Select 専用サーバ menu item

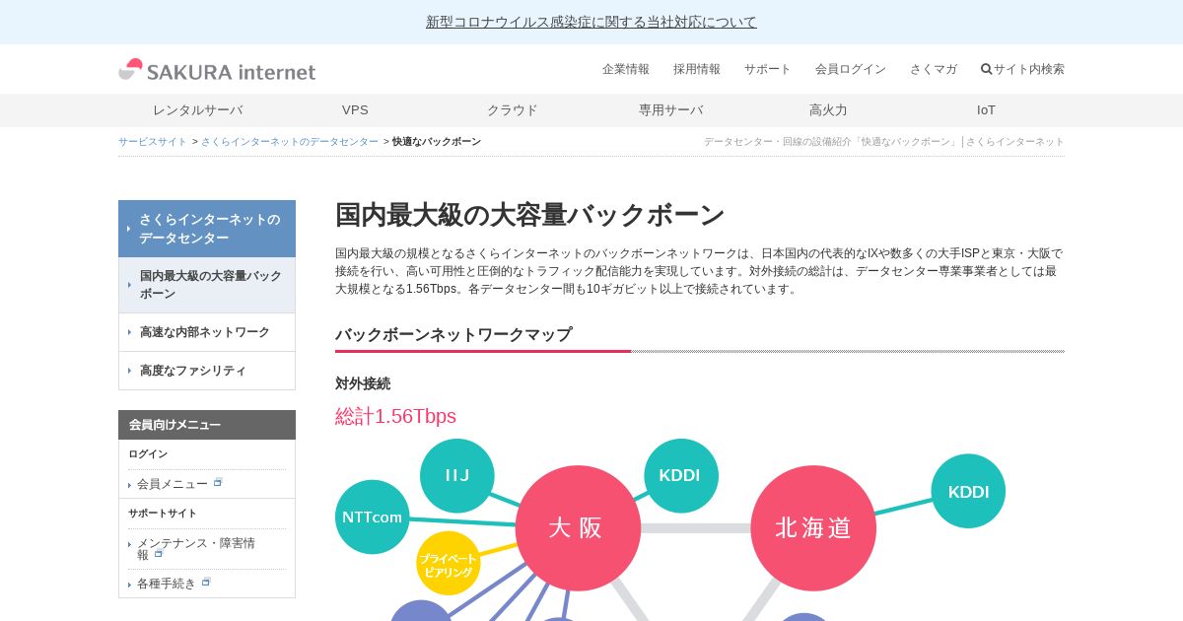point(670,110)
